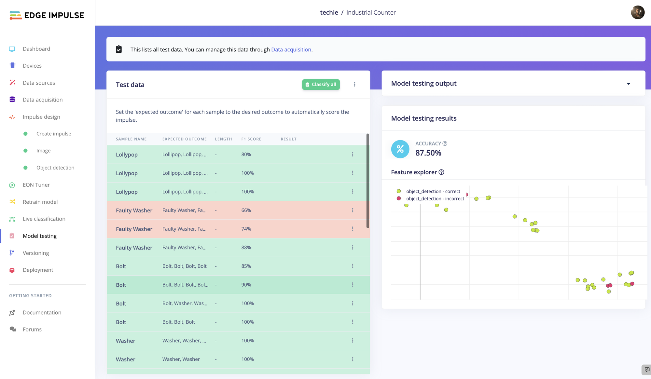Viewport: 651px width, 379px height.
Task: Toggle object_detection - correct legend entry
Action: pyautogui.click(x=433, y=191)
